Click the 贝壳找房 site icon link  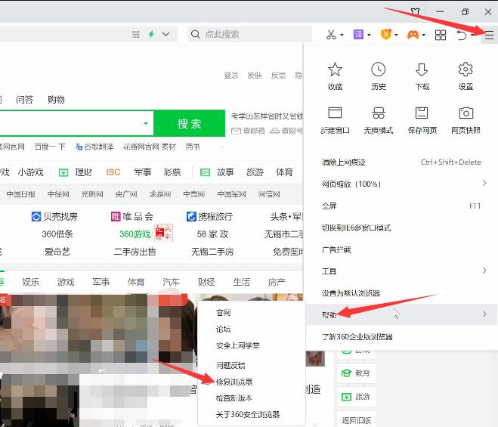pos(36,217)
